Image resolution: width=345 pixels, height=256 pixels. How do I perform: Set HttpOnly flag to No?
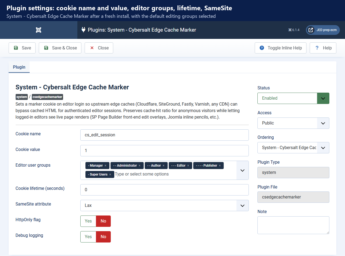click(103, 221)
